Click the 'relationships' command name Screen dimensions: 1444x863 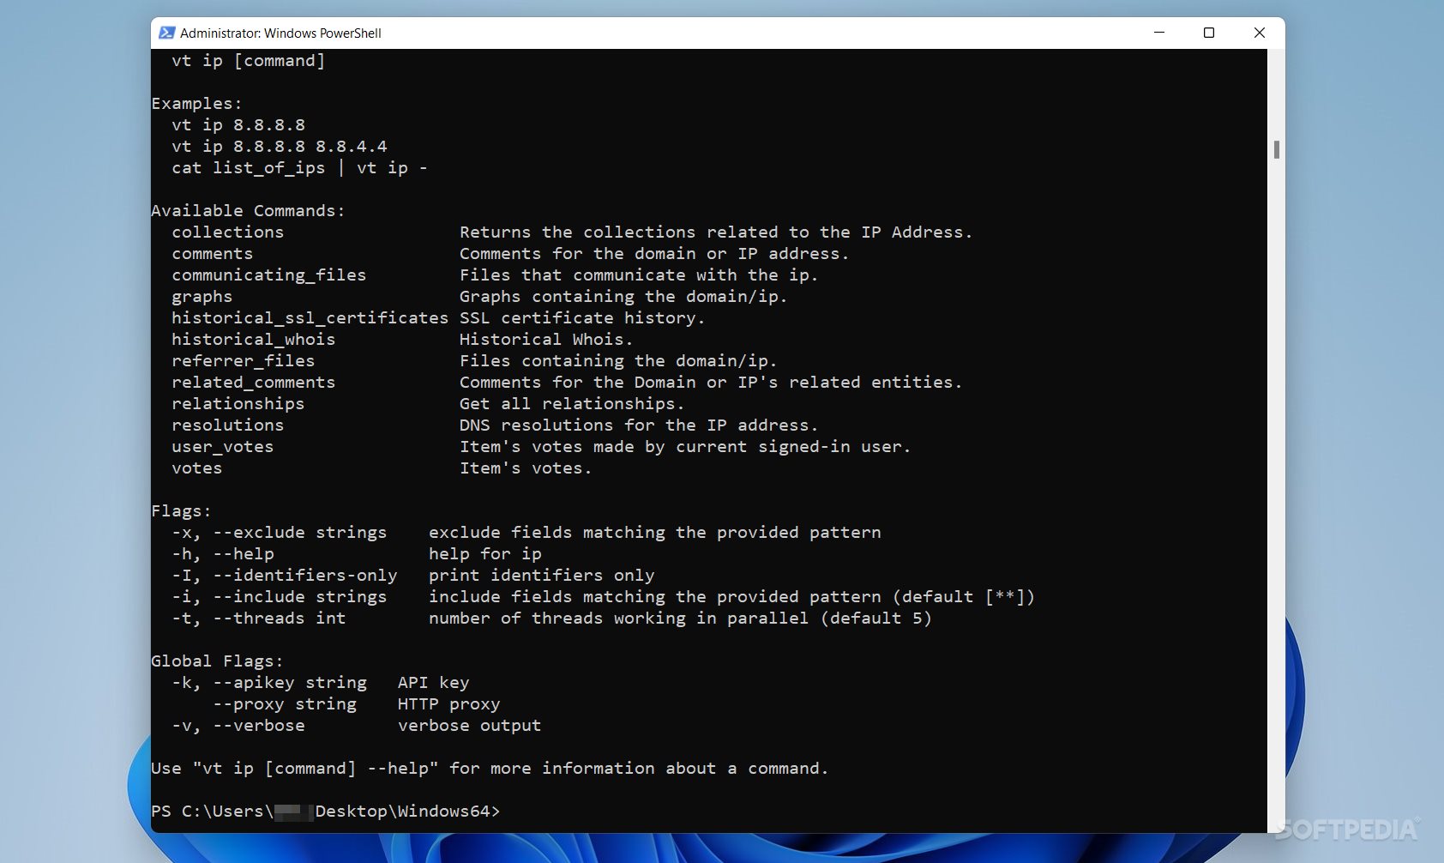238,404
